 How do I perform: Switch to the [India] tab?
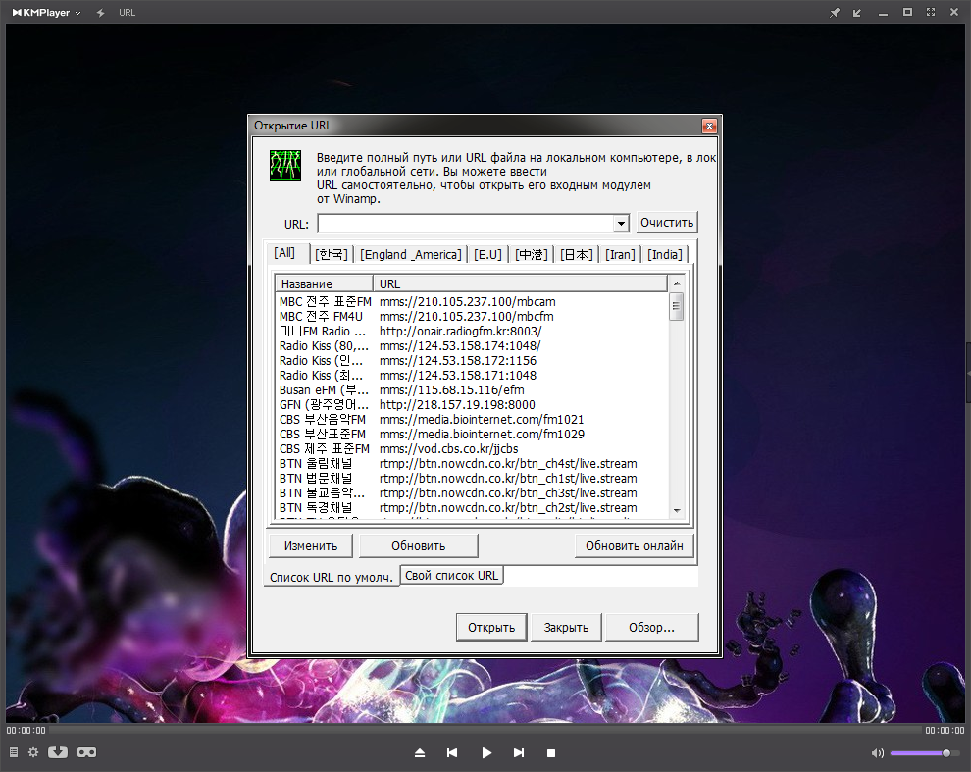pos(664,255)
